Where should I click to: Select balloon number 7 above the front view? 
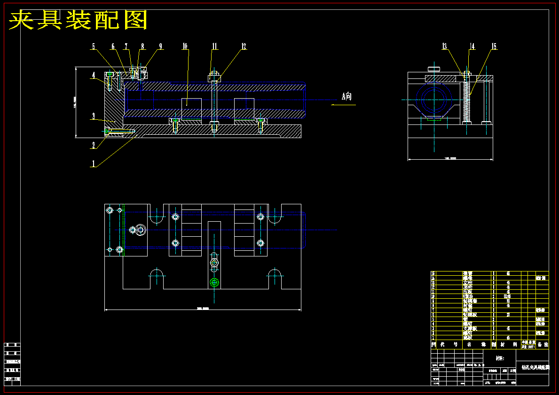[126, 46]
